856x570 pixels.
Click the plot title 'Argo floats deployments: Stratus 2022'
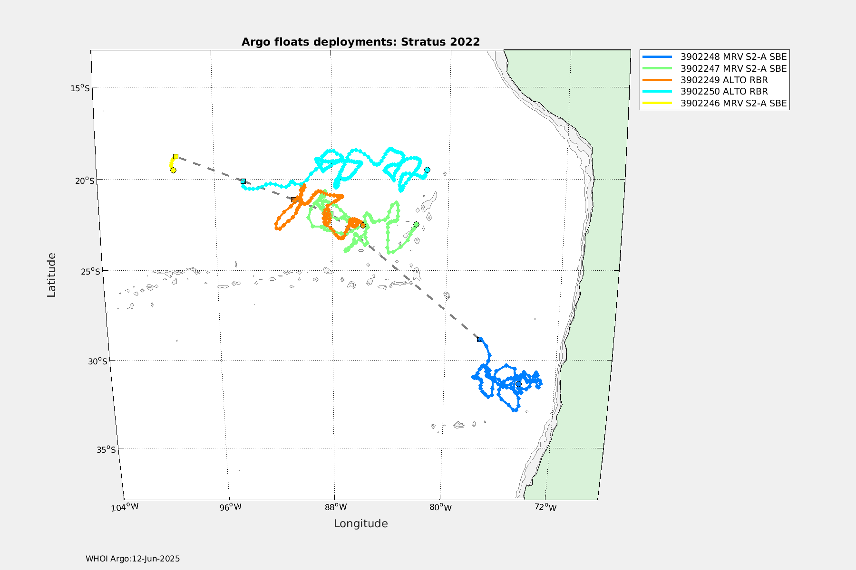[360, 42]
